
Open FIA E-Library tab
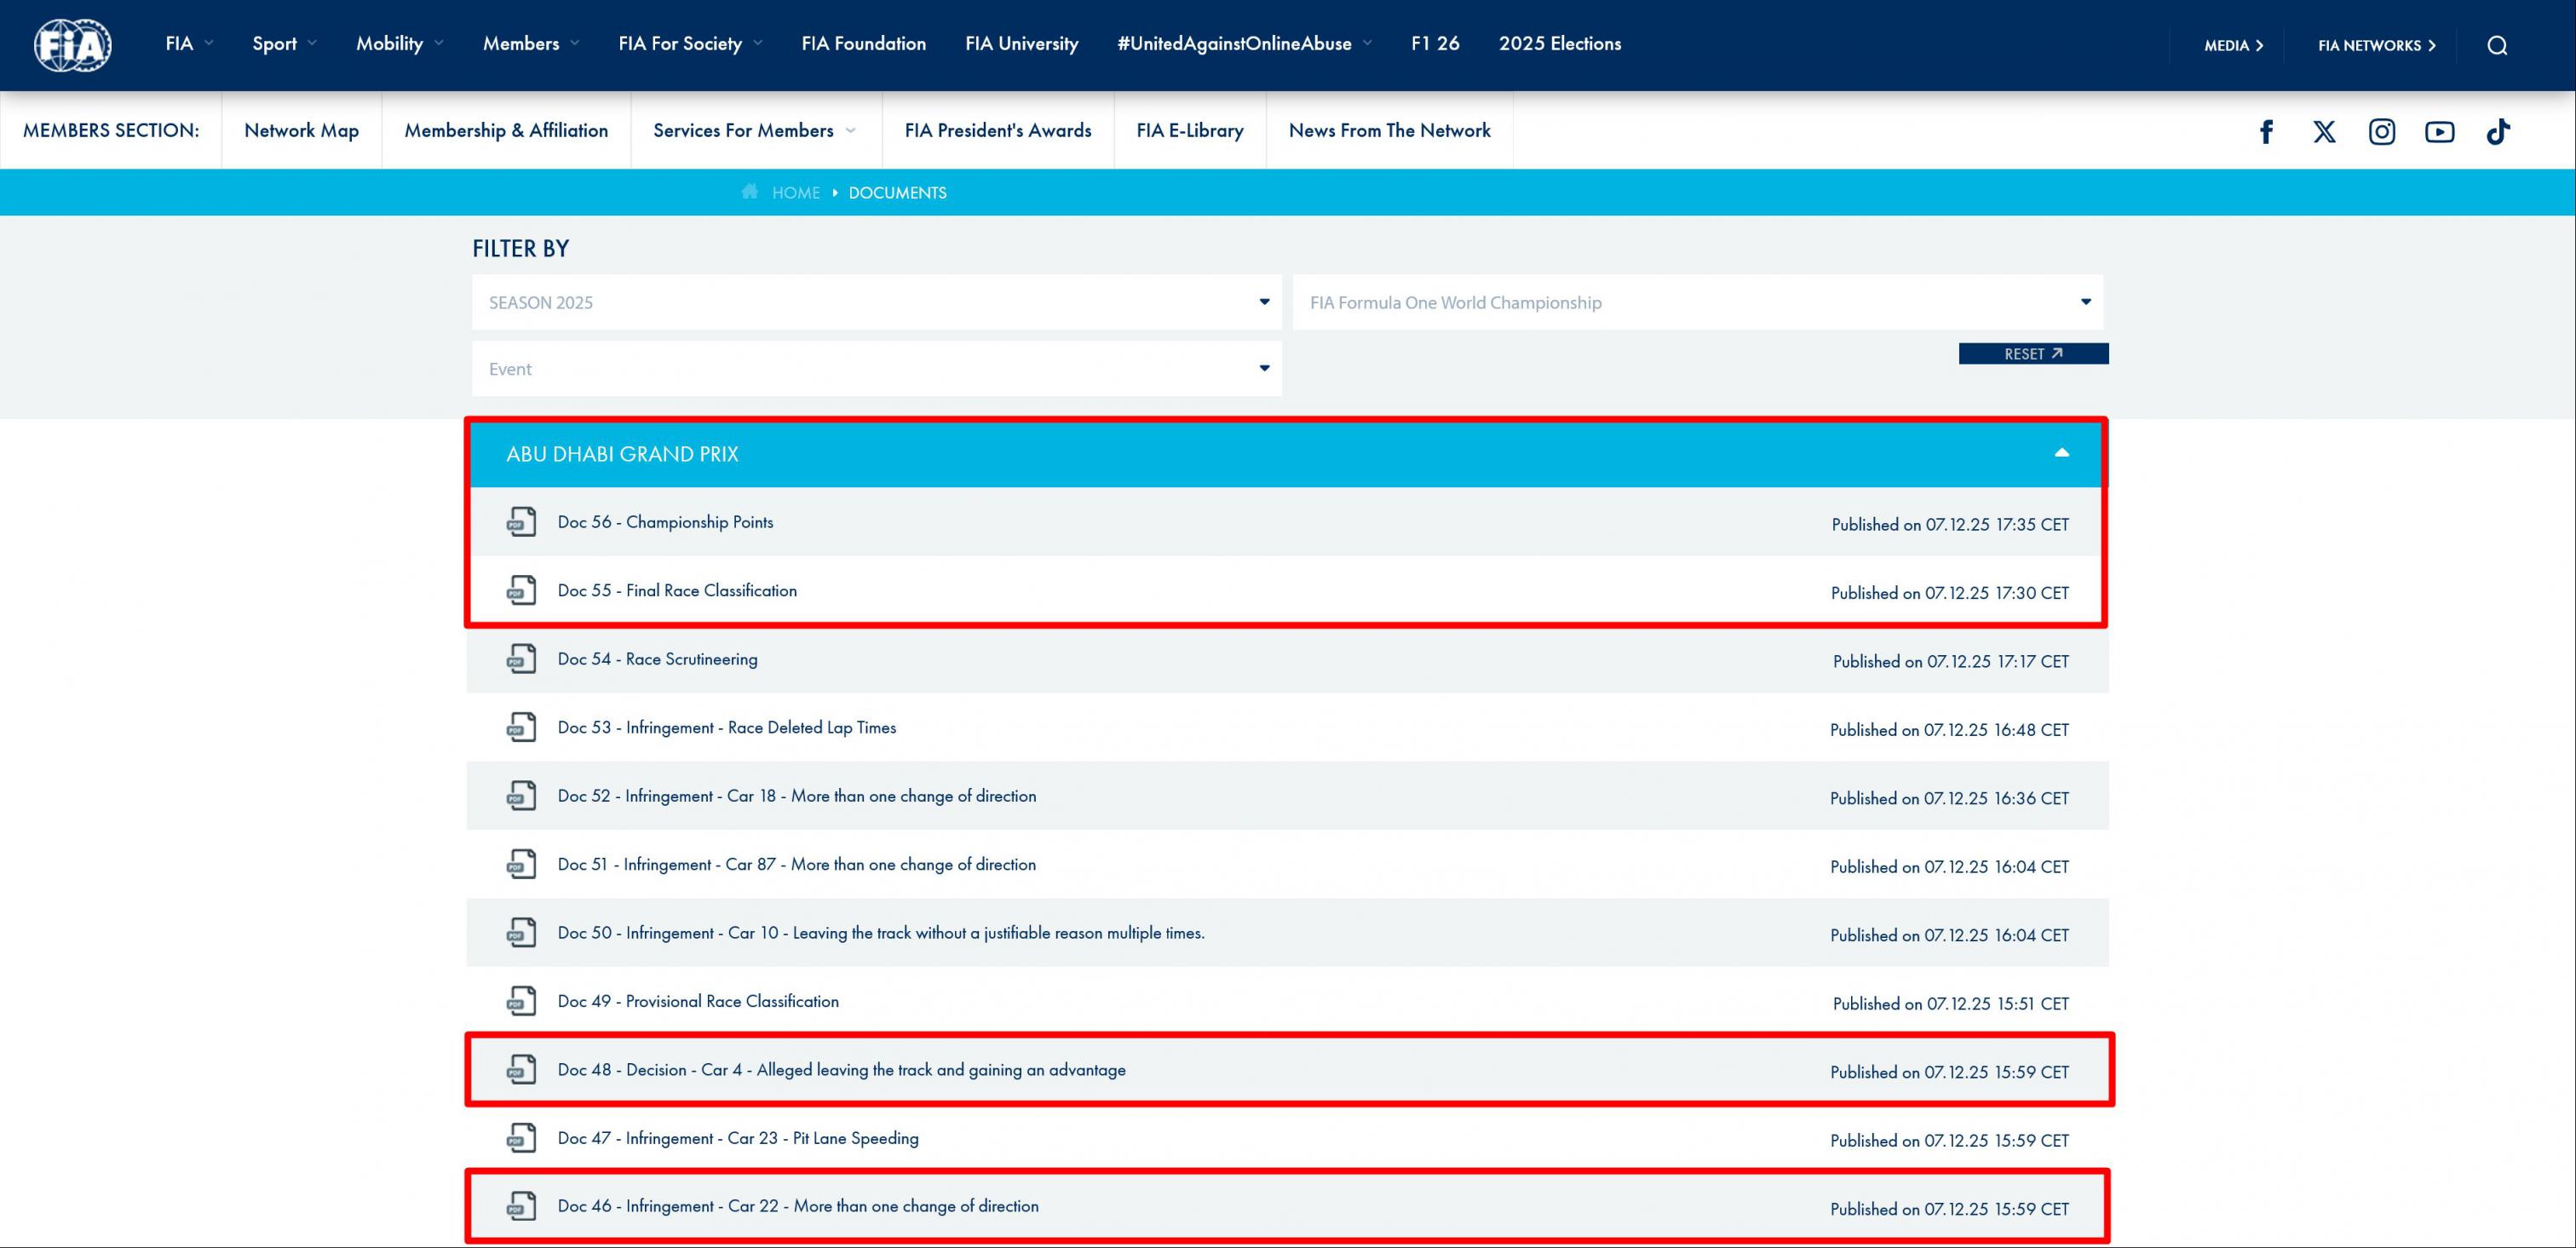[1190, 130]
